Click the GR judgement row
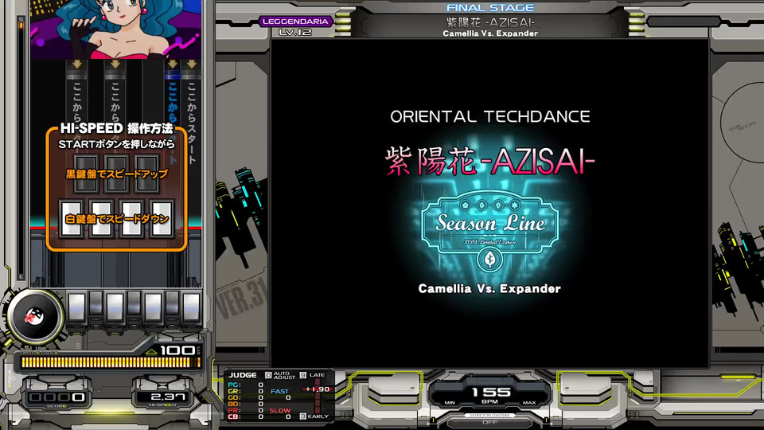 click(246, 392)
